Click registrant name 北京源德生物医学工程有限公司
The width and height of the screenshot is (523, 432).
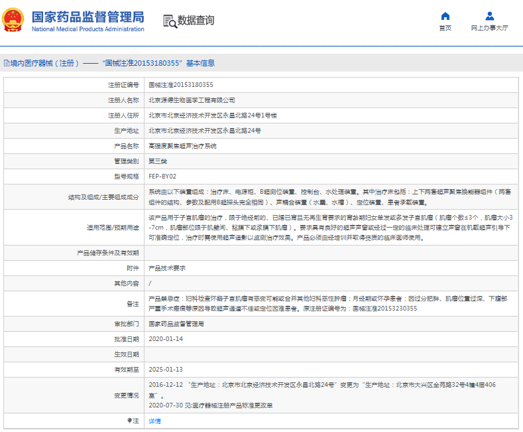click(x=192, y=100)
